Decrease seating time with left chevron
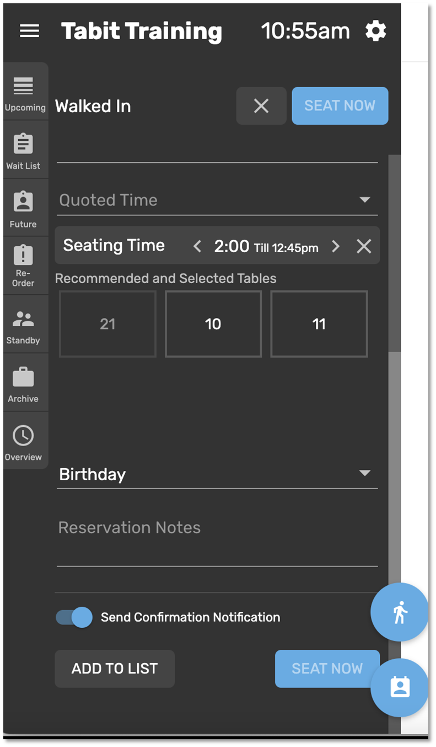This screenshot has height=747, width=436. [197, 246]
